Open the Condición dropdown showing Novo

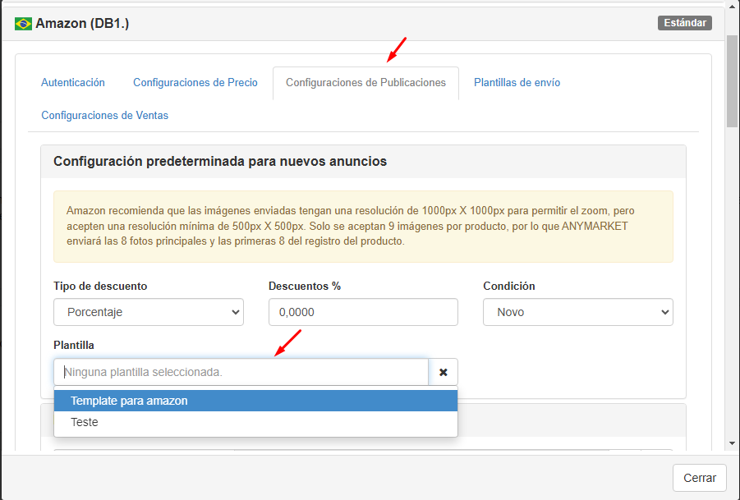click(578, 312)
